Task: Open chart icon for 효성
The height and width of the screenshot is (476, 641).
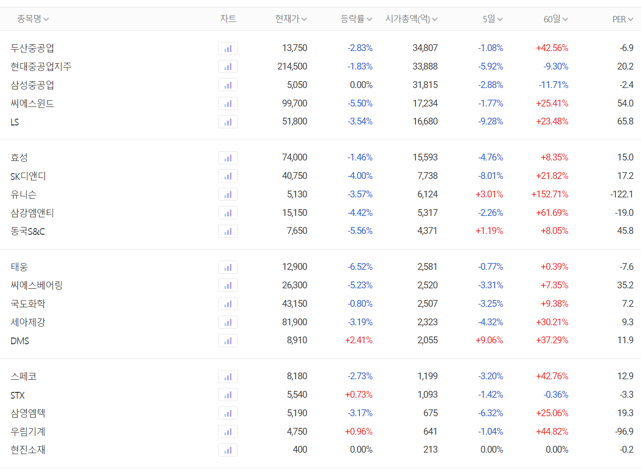Action: coord(228,158)
